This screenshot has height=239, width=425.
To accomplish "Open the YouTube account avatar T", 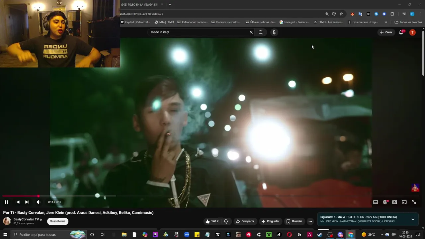I will pos(412,32).
